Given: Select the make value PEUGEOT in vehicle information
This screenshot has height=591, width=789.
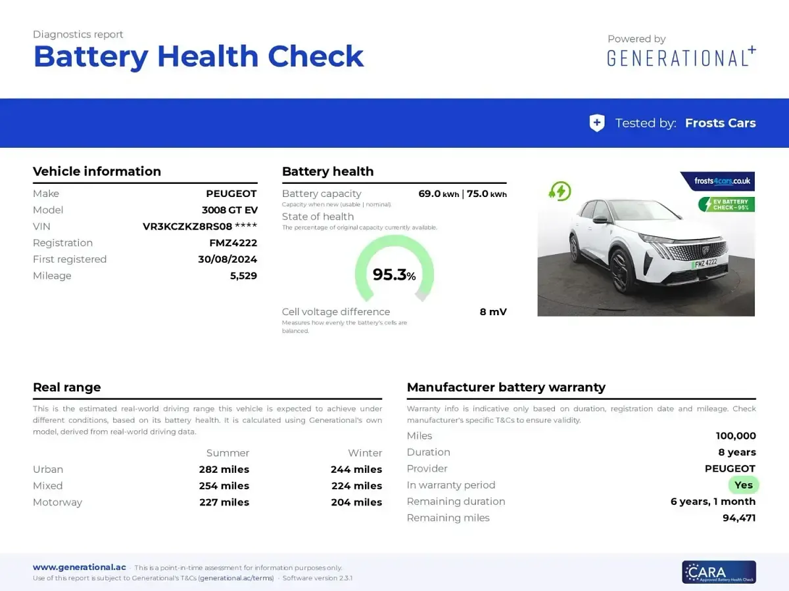Looking at the screenshot, I should [x=231, y=194].
